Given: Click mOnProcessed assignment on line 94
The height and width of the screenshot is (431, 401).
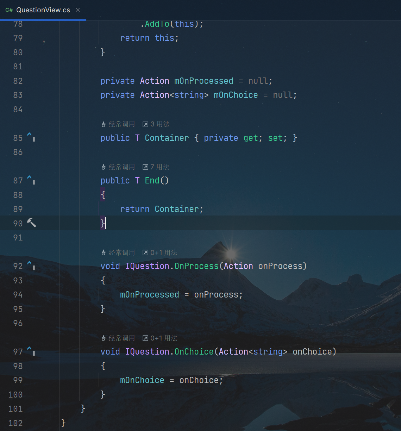Looking at the screenshot, I should (150, 295).
